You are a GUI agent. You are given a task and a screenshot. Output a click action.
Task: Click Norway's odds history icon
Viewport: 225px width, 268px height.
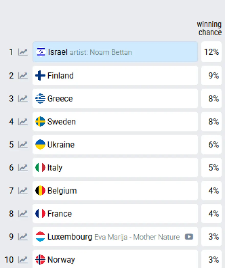coord(23,259)
